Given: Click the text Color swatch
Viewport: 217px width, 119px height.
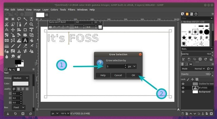Looking at the screenshot, I should (20, 83).
